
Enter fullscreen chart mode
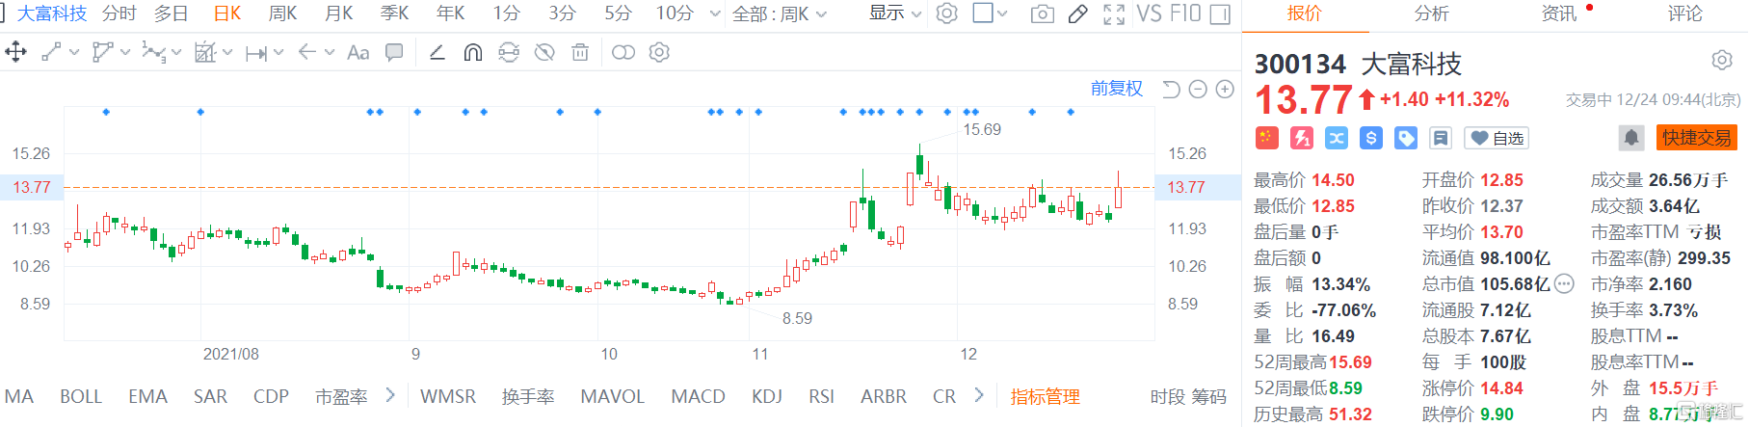click(1114, 13)
